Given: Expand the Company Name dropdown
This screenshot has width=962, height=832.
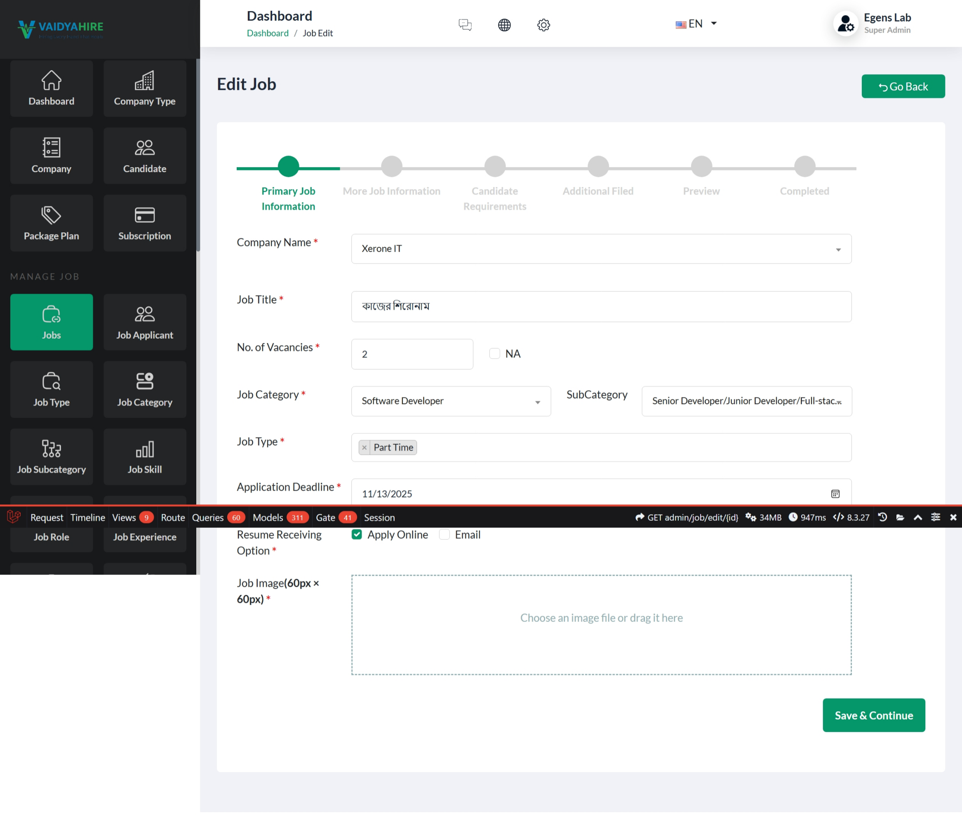Looking at the screenshot, I should [x=601, y=249].
